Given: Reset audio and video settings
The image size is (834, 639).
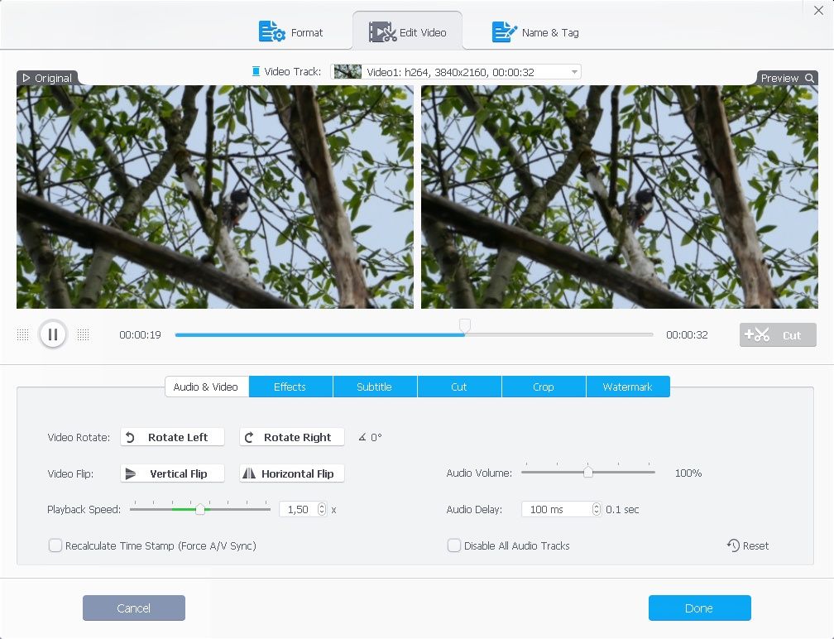Looking at the screenshot, I should tap(748, 545).
